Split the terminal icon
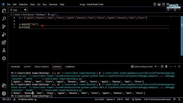The height and width of the screenshot is (103, 183). click(162, 66)
